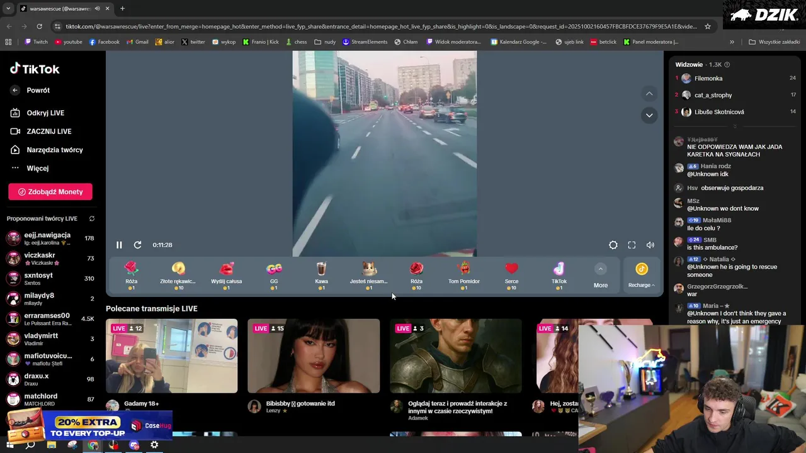Click the Widzowie info icon
Screen dimensions: 806x453
727,65
